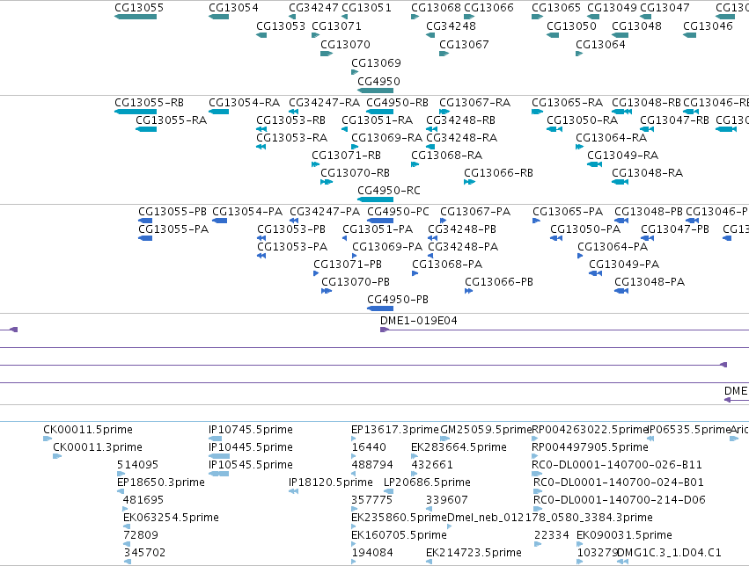749x566 pixels.
Task: Click the 488794 EST label
Action: [372, 465]
